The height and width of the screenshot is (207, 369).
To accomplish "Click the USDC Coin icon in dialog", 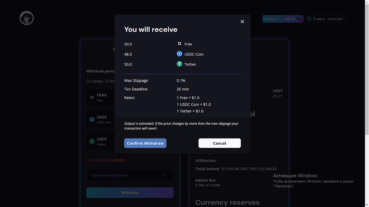I will [x=179, y=54].
